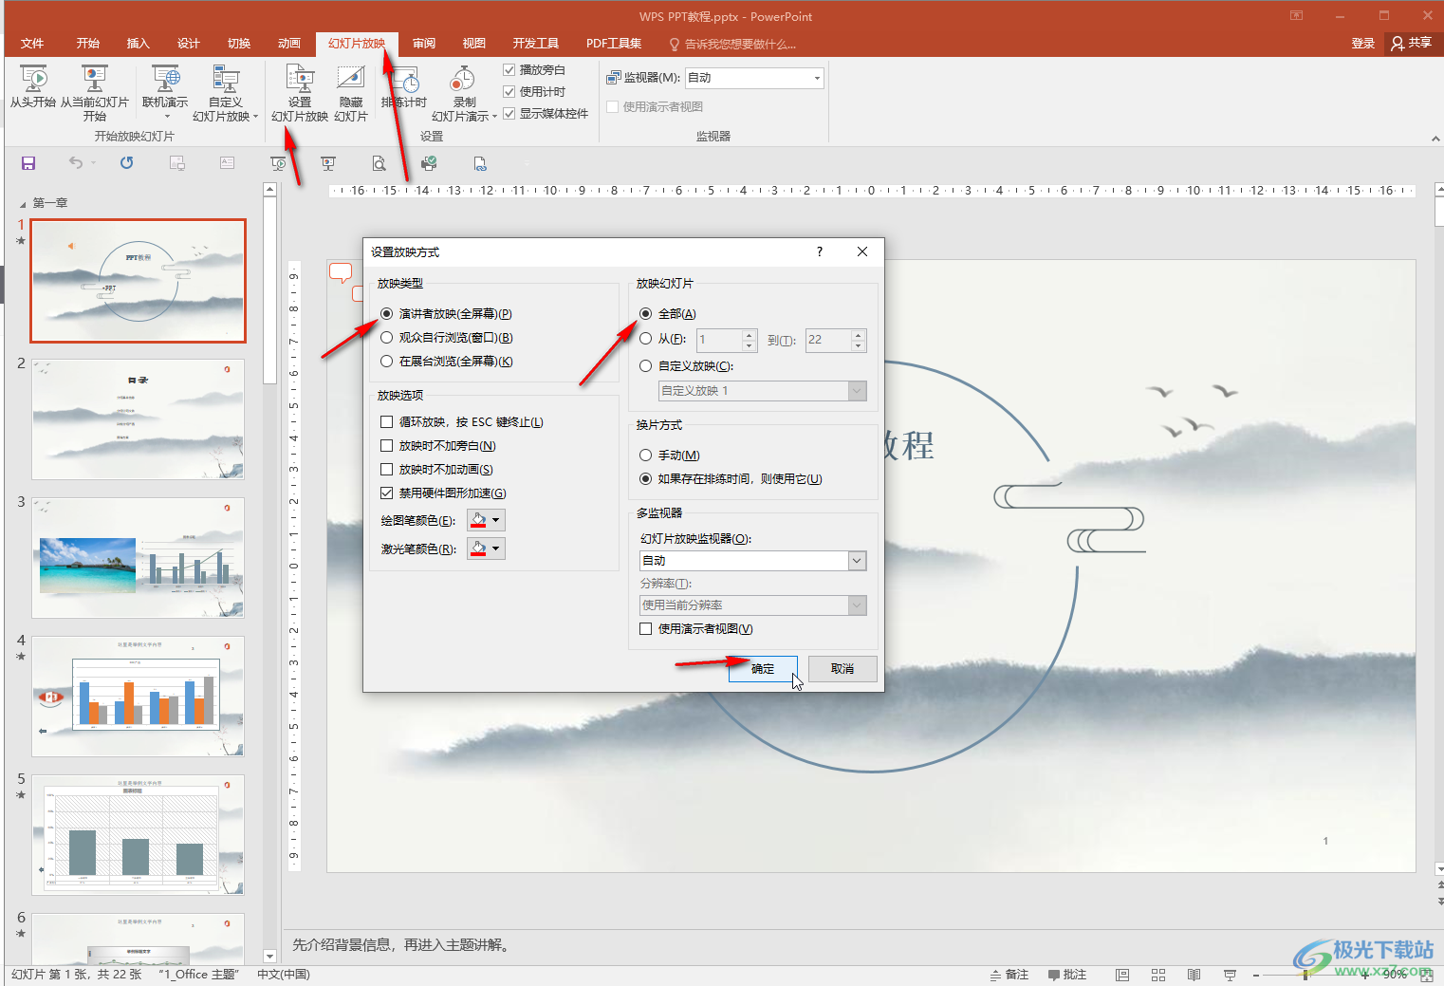Select the browsed by individual window radio
This screenshot has width=1444, height=986.
(x=386, y=338)
